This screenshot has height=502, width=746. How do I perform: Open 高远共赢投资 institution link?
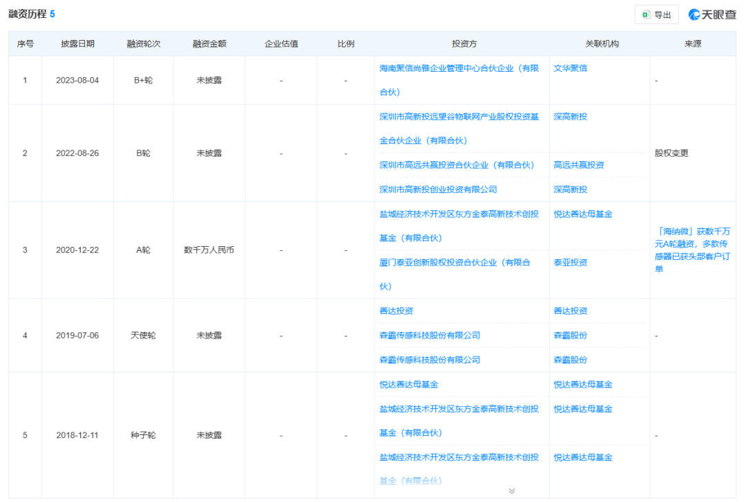(579, 165)
